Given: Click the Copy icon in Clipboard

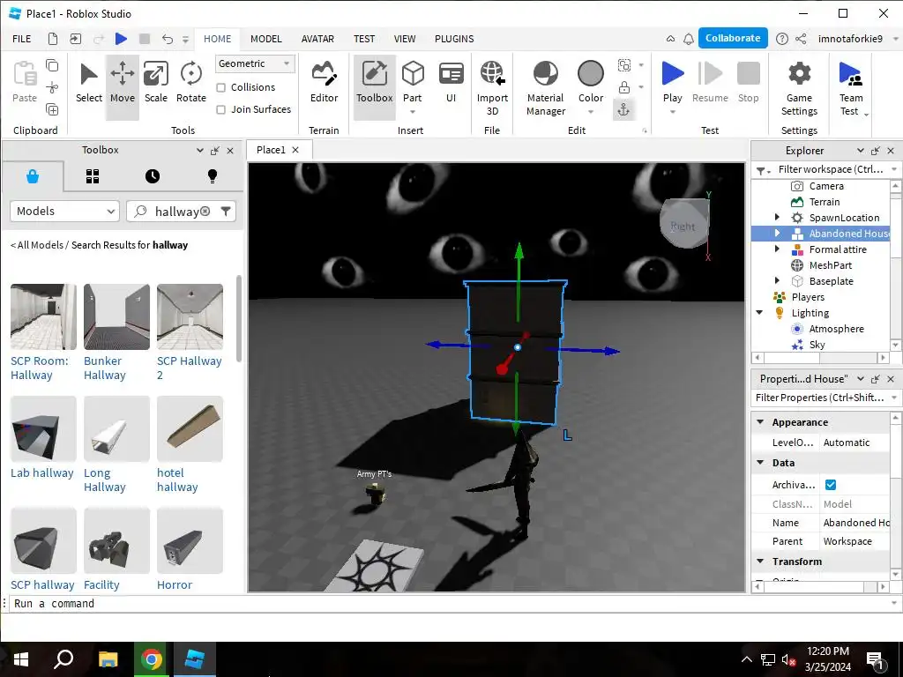Looking at the screenshot, I should point(52,65).
